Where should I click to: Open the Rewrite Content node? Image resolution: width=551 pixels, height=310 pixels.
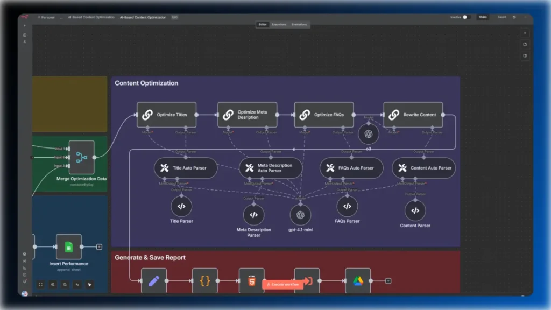[x=413, y=114]
